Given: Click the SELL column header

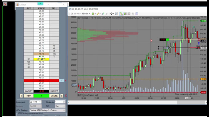Looking at the screenshot, I should (54, 8).
